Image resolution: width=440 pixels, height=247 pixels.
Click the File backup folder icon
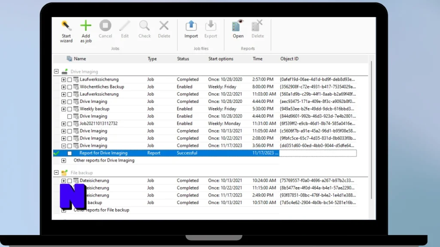64,172
